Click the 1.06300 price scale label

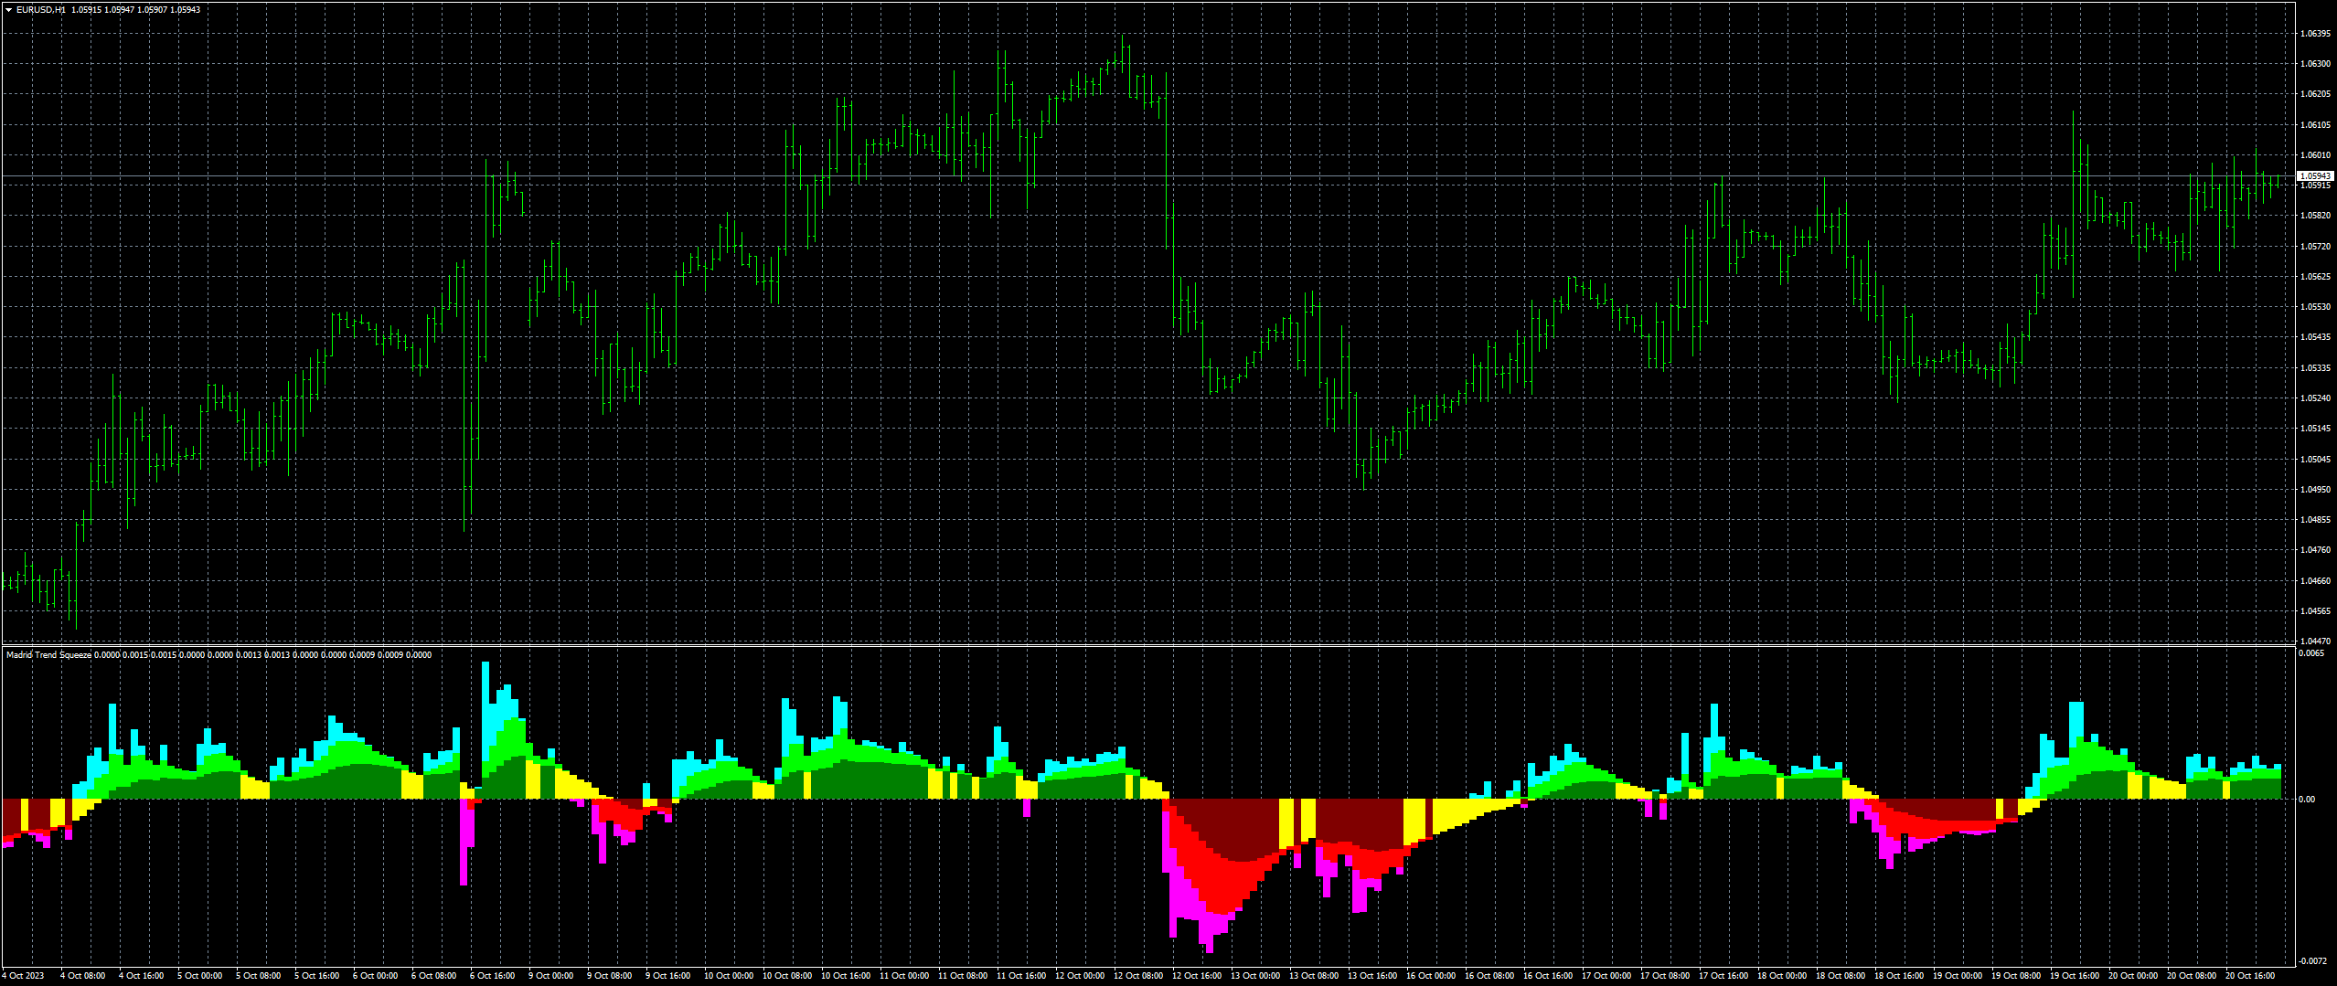point(2315,64)
